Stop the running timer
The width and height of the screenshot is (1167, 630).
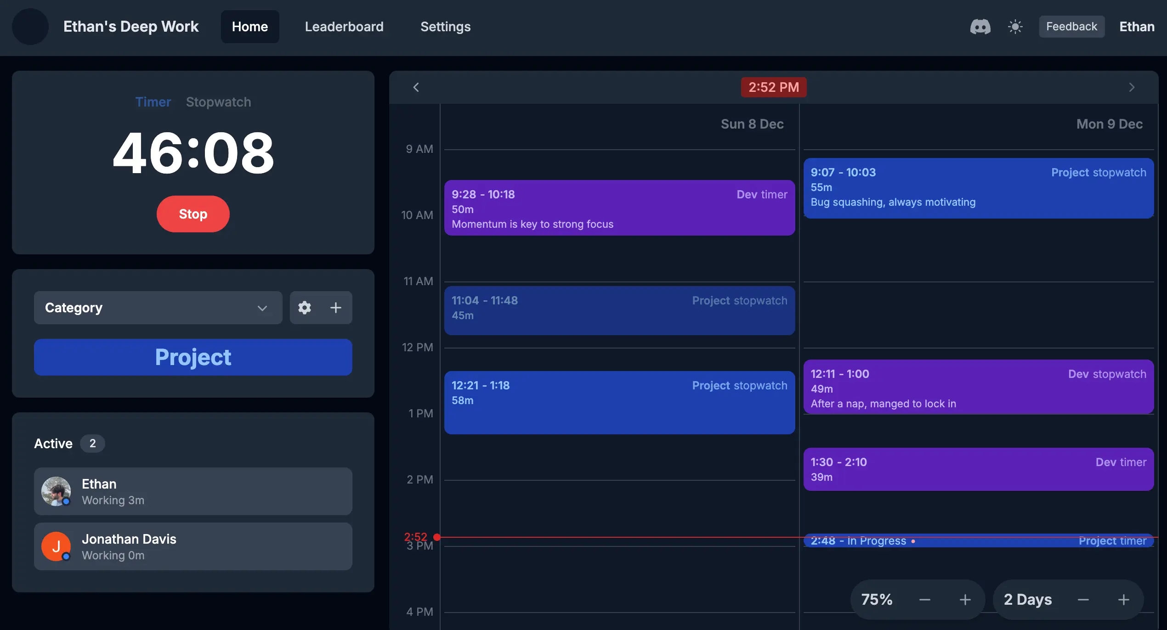[193, 214]
